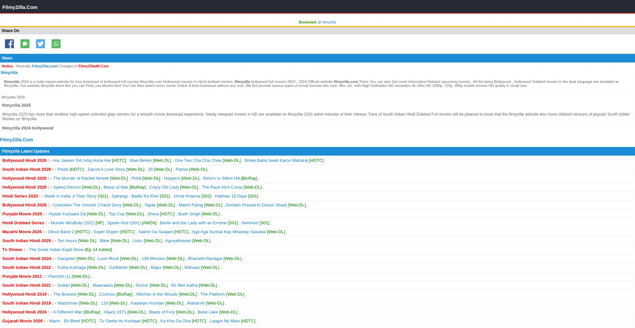Open Agnyathavasi movie link

[x=178, y=241]
